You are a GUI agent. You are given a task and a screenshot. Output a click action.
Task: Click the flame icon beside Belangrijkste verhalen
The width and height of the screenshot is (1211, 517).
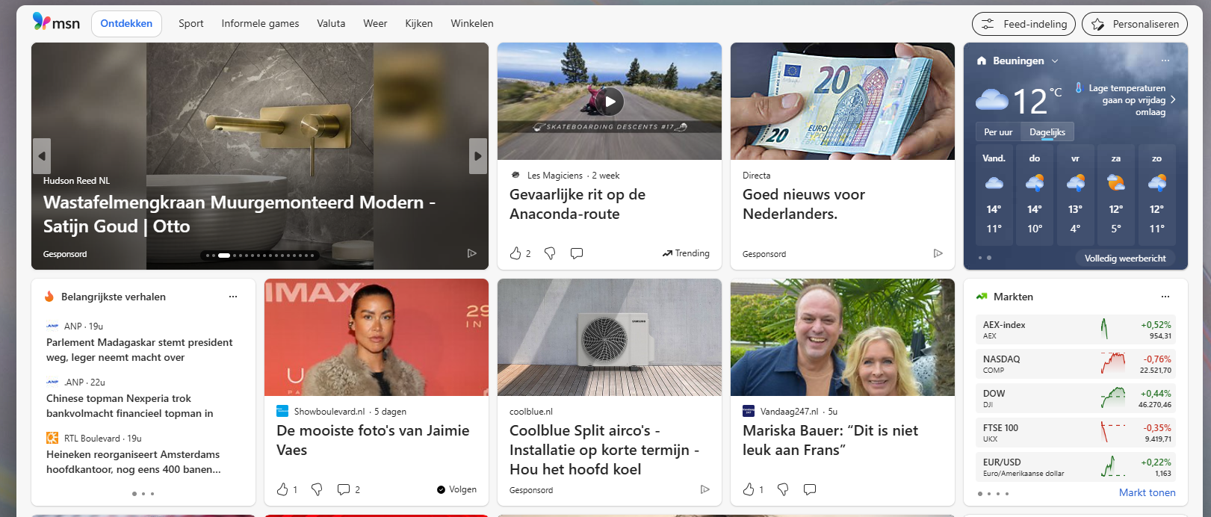(49, 297)
